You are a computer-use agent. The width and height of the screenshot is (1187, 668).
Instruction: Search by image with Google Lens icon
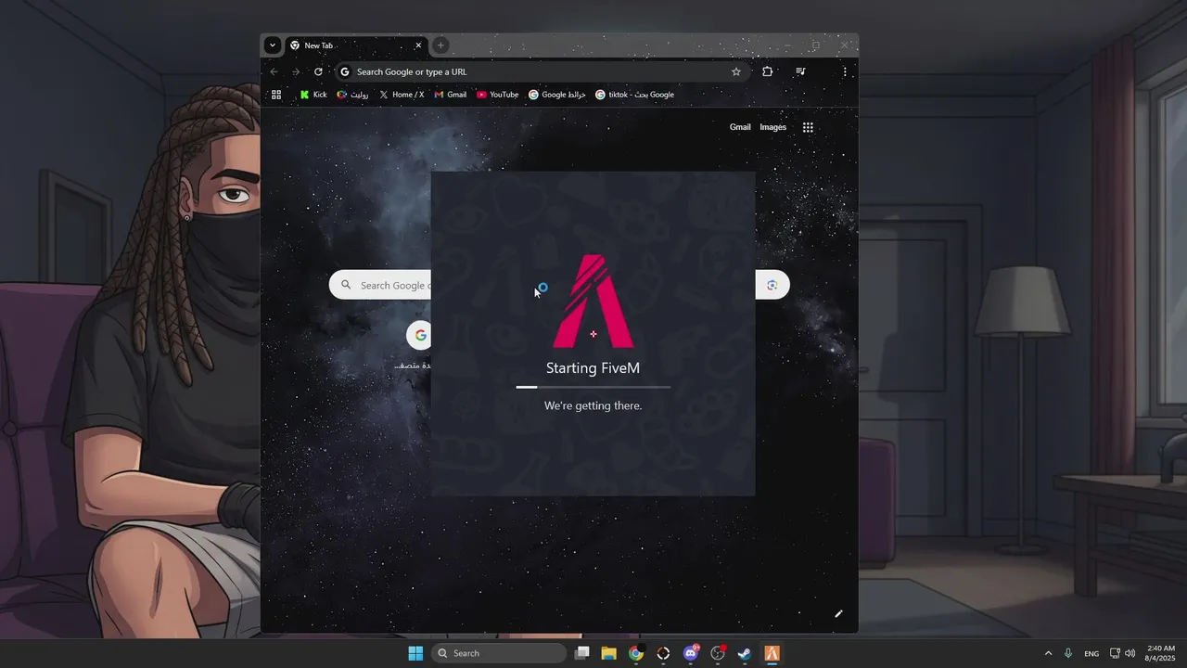[x=772, y=285]
